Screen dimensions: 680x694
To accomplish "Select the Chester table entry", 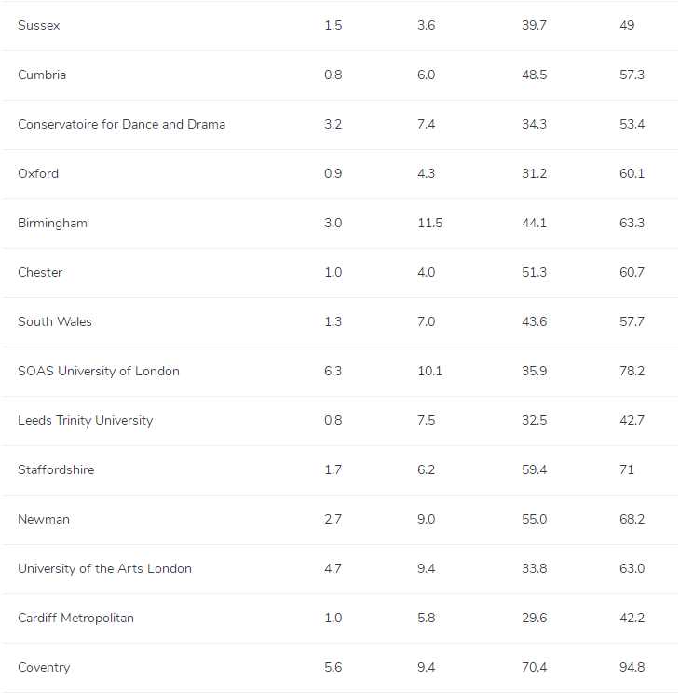I will (40, 273).
